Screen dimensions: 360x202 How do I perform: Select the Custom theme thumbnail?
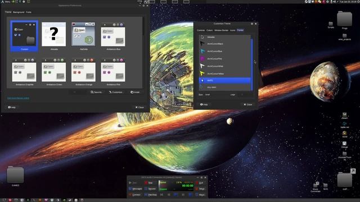coord(24,36)
